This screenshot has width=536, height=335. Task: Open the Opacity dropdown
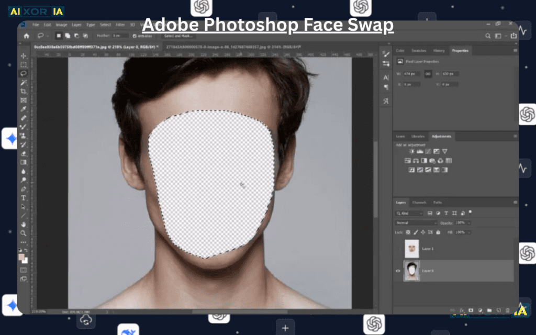(462, 222)
